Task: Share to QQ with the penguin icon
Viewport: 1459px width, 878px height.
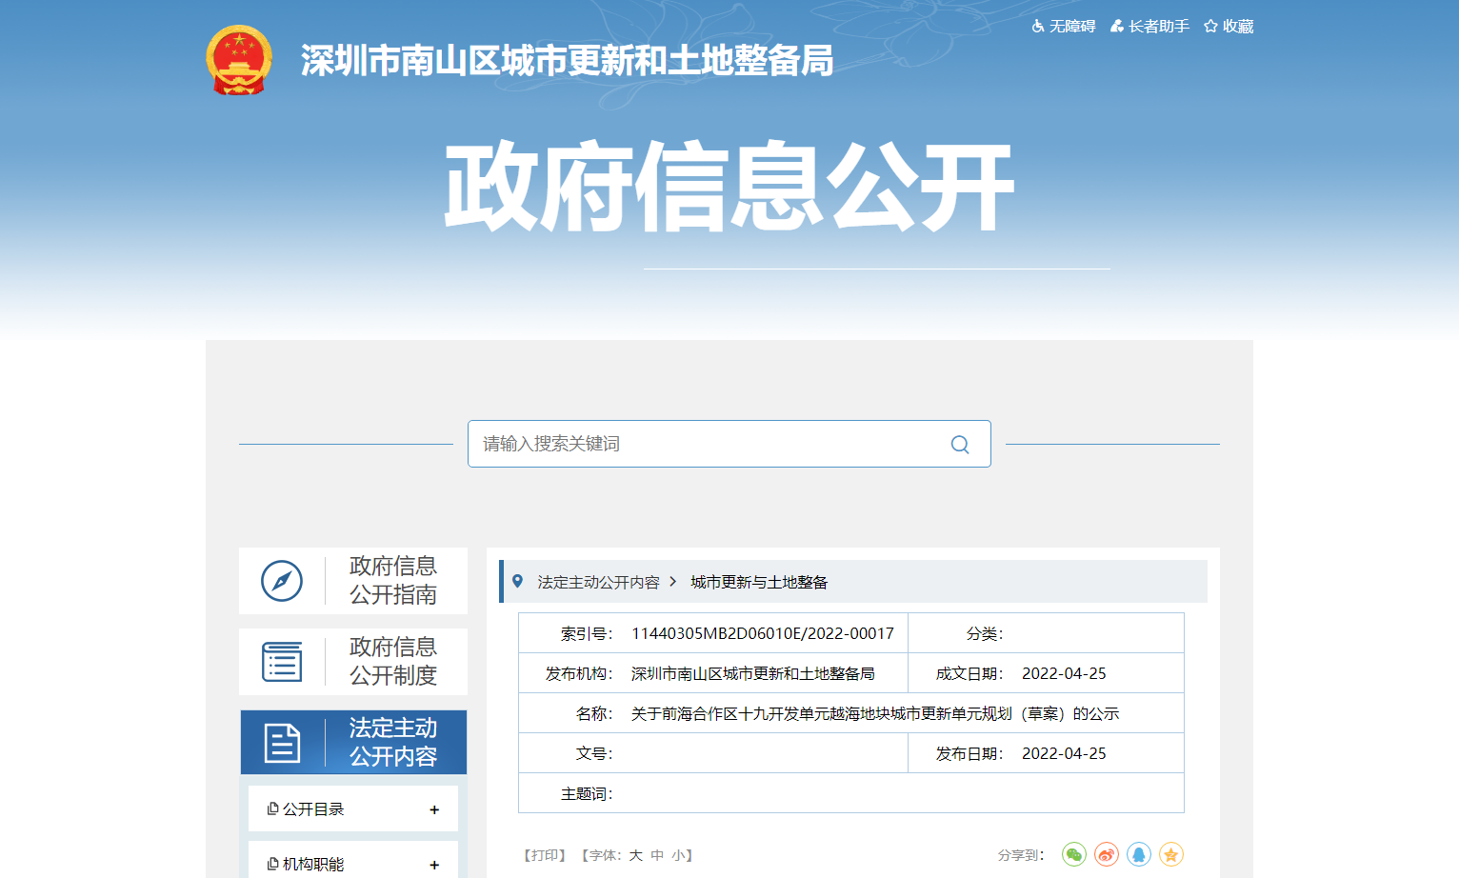Action: point(1139,854)
